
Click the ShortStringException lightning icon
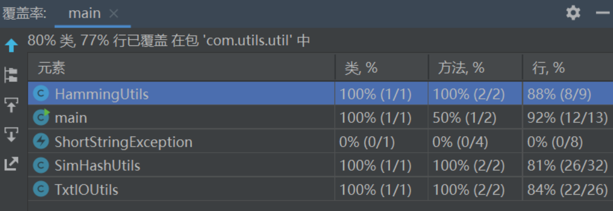coord(40,142)
